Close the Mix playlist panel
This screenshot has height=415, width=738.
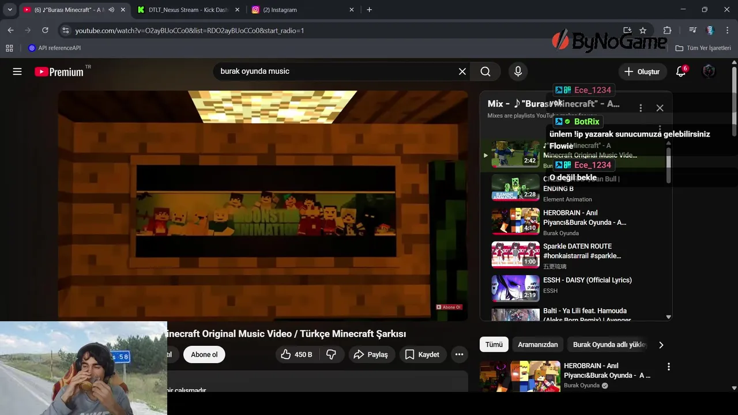(660, 108)
